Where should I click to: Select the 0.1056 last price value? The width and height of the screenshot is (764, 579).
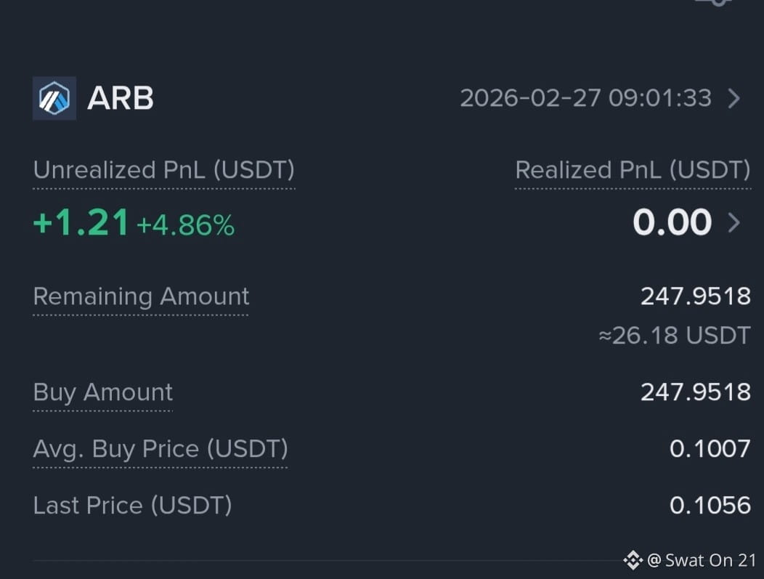point(710,506)
